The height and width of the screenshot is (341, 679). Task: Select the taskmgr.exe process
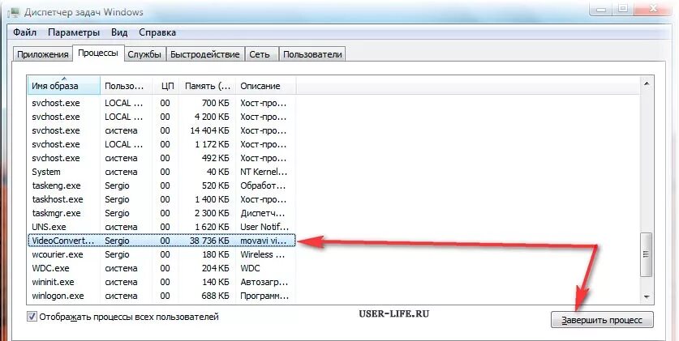(x=161, y=213)
